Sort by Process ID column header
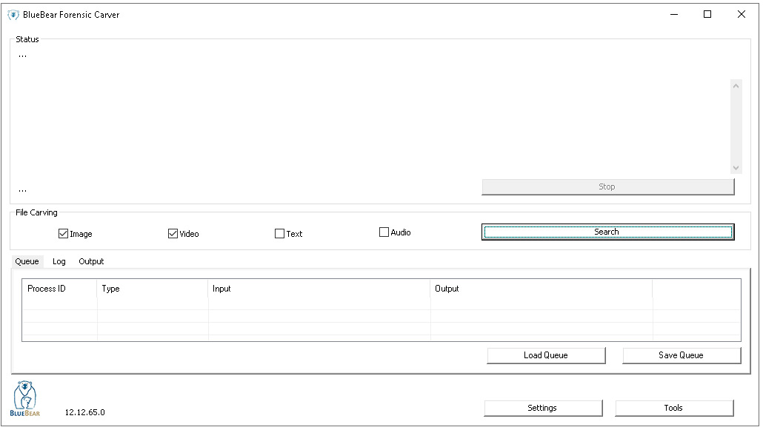The image size is (763, 430). coord(59,289)
